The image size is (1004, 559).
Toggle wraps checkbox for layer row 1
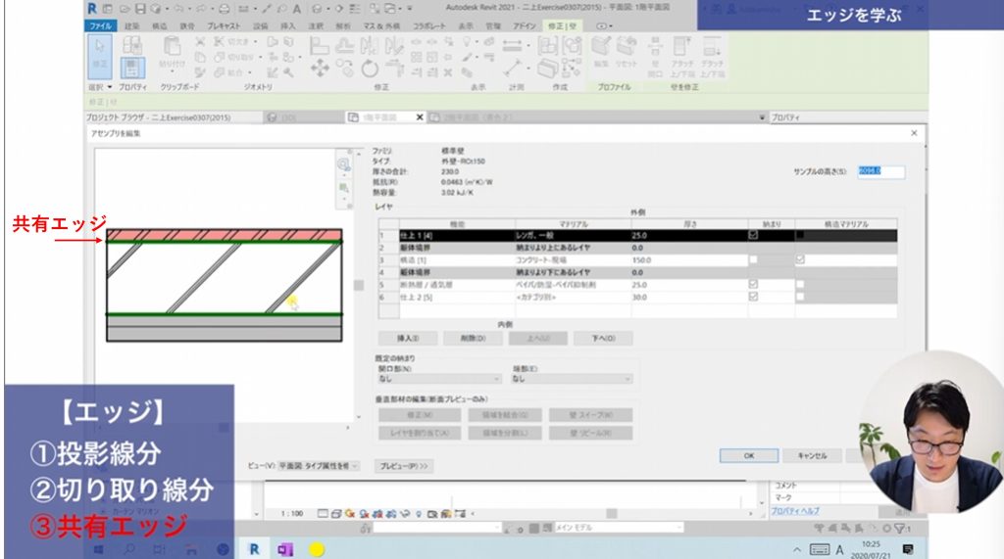point(753,235)
